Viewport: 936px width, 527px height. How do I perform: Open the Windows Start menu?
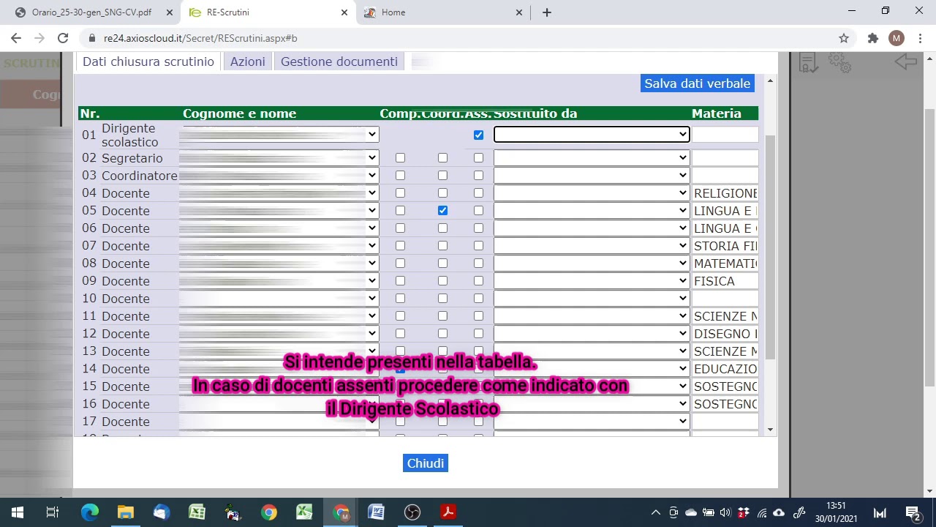pyautogui.click(x=18, y=512)
